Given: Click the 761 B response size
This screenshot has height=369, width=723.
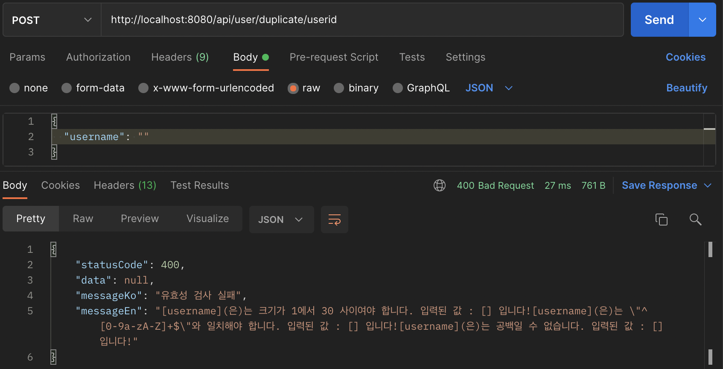Looking at the screenshot, I should pyautogui.click(x=593, y=185).
